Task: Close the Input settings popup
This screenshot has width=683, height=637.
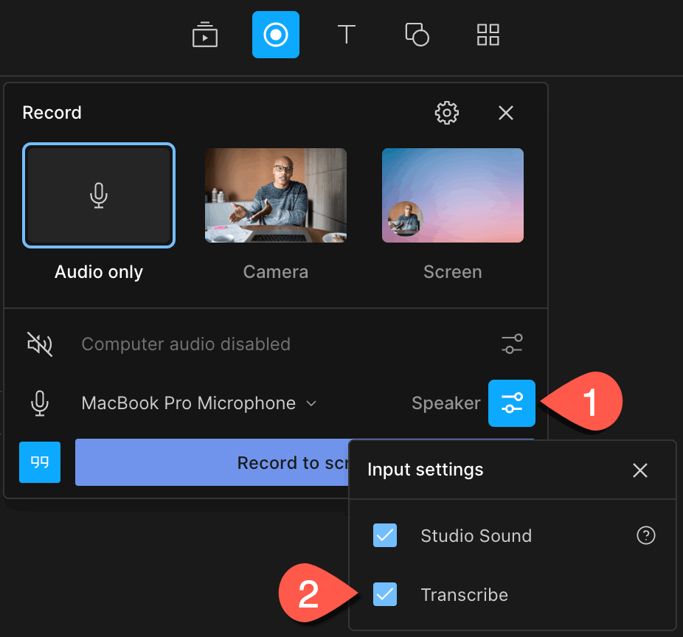Action: (640, 470)
